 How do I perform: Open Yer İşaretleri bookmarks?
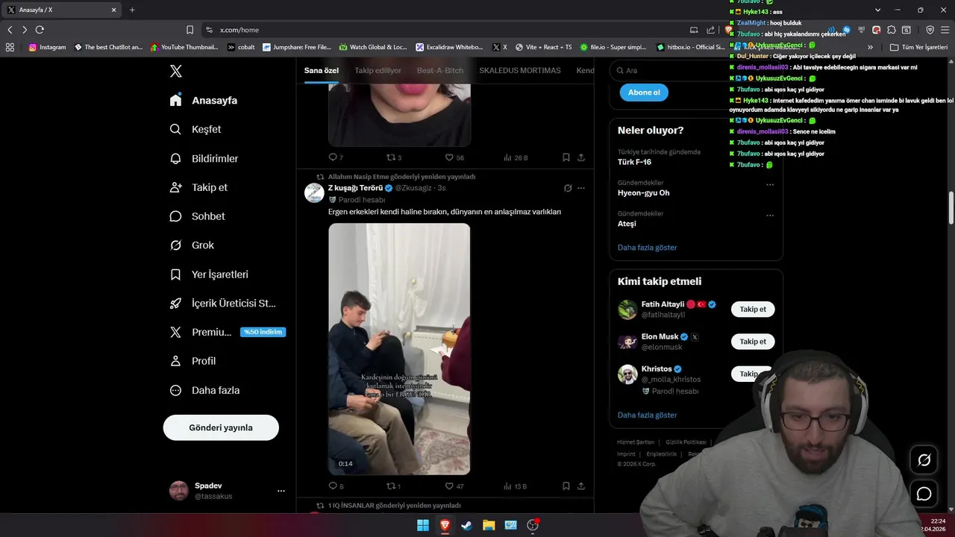click(209, 274)
